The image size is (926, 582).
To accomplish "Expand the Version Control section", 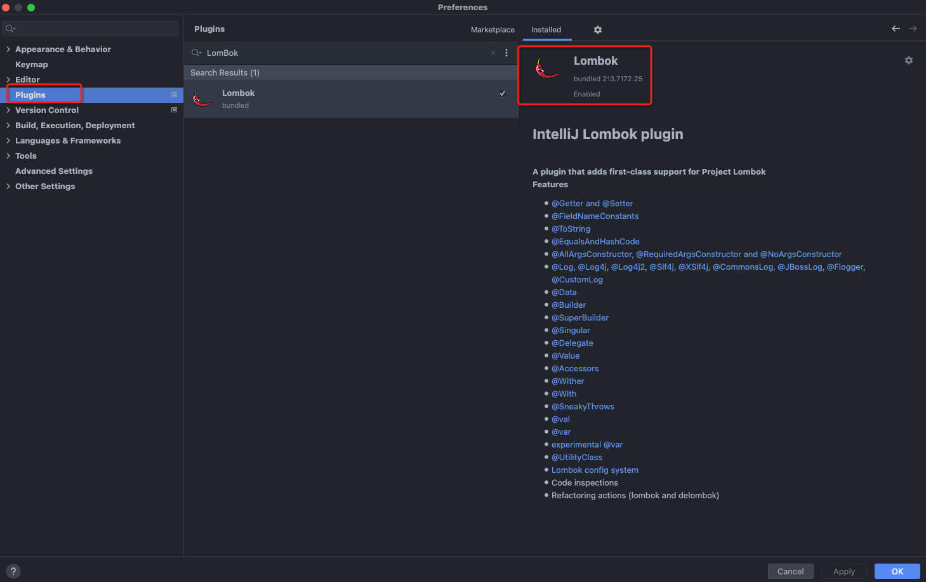I will (8, 110).
